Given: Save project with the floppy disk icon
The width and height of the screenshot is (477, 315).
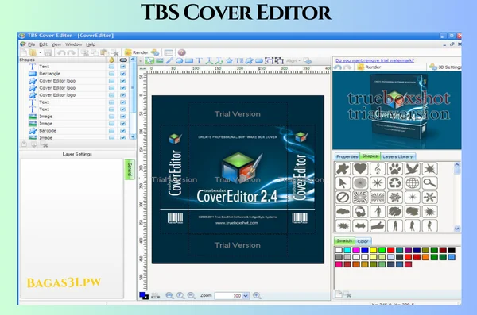Looking at the screenshot, I should coord(48,52).
